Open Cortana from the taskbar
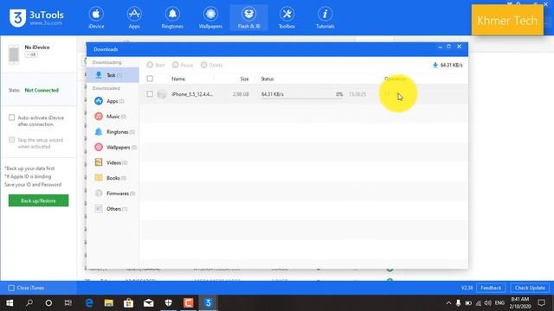The image size is (554, 311). tap(48, 303)
